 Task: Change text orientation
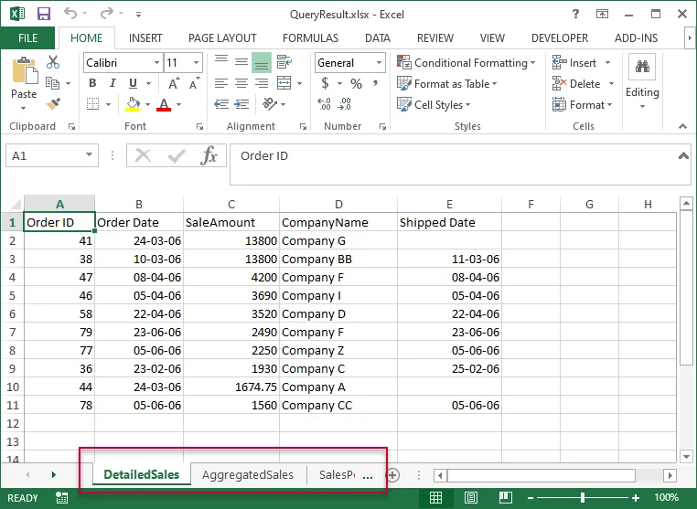click(269, 104)
